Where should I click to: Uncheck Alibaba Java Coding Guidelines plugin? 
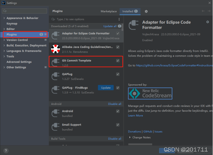pos(118,47)
